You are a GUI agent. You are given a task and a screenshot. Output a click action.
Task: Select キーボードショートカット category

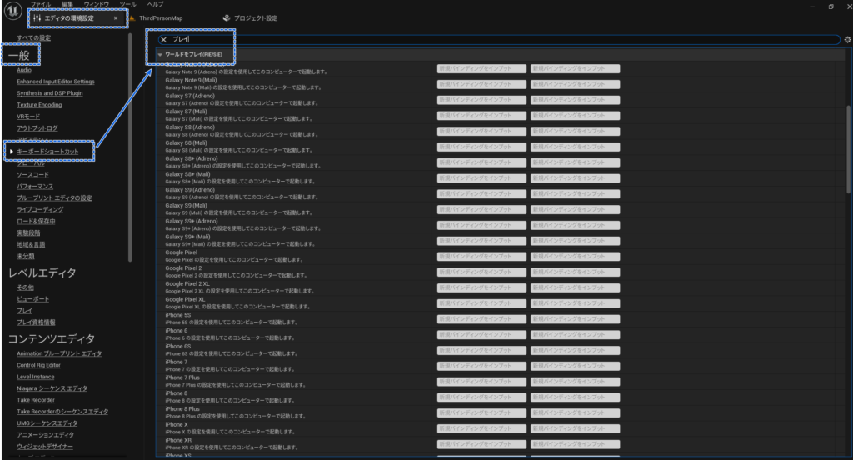[47, 152]
